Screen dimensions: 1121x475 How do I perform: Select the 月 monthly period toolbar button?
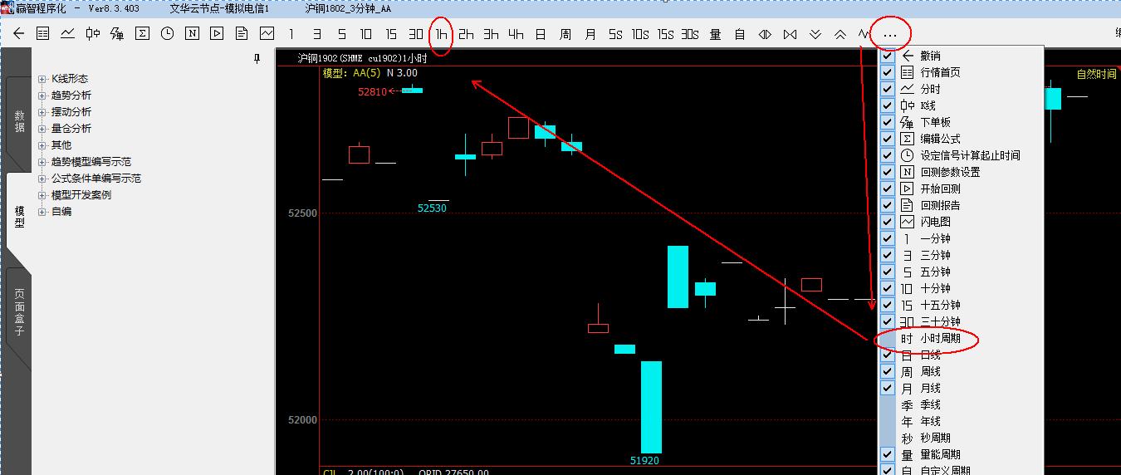pos(590,34)
